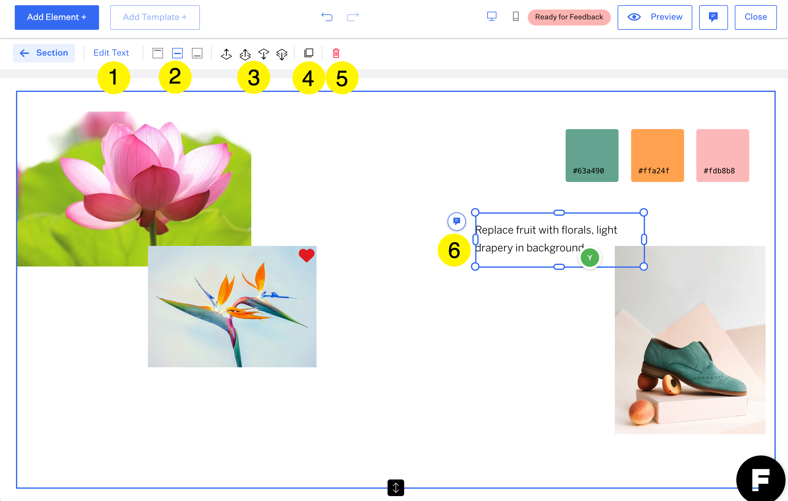The height and width of the screenshot is (501, 788).
Task: Move element forward one layer
Action: pyautogui.click(x=226, y=54)
